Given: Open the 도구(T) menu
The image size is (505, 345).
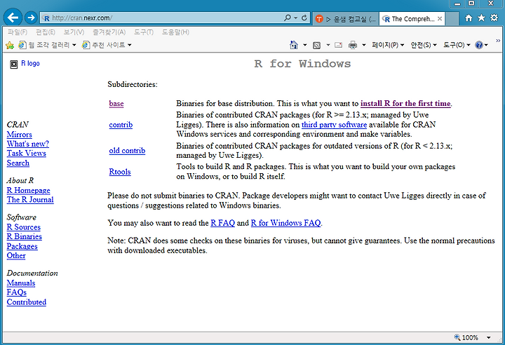Looking at the screenshot, I should pyautogui.click(x=144, y=32).
